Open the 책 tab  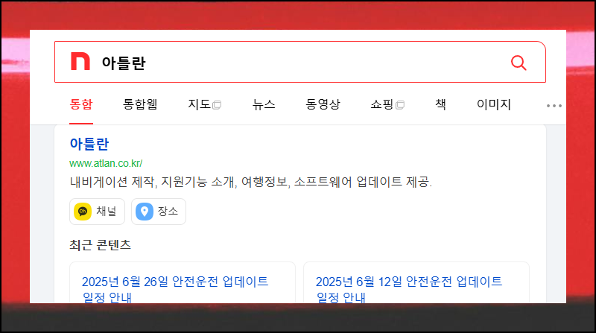point(440,104)
